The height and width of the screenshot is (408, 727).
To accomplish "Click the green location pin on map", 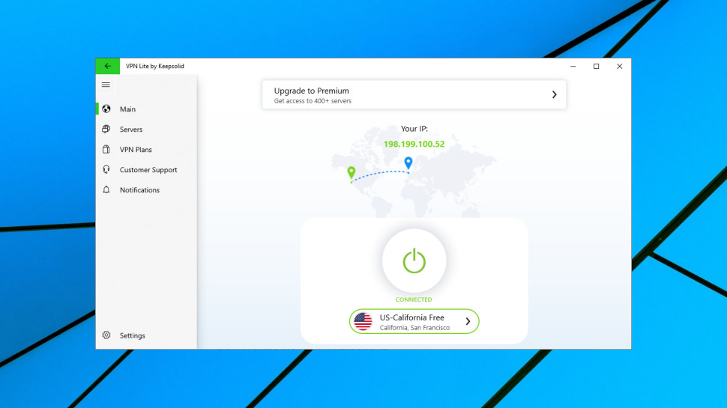I will coord(352,173).
